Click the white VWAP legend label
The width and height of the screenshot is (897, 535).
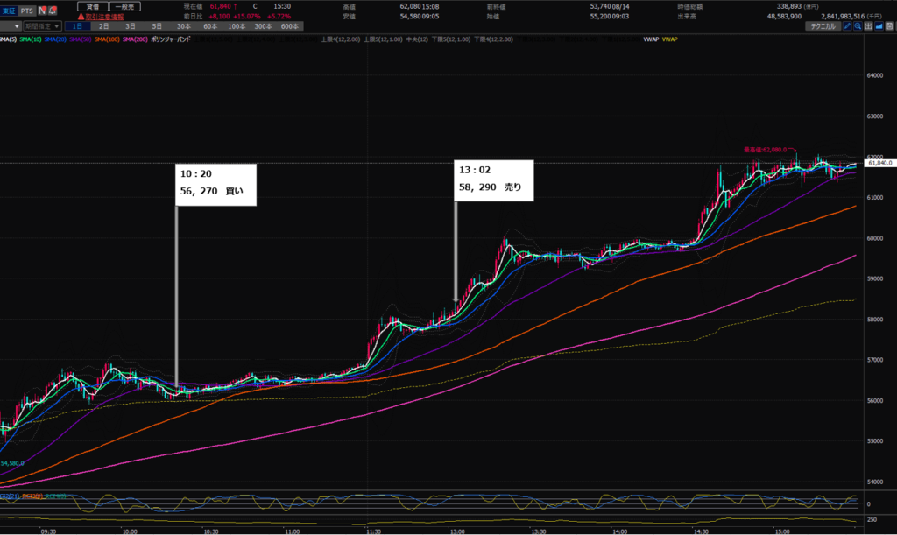(x=651, y=39)
